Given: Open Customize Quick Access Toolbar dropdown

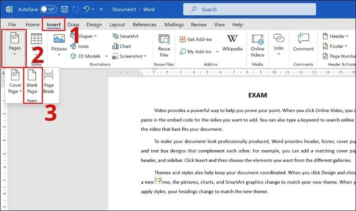Looking at the screenshot, I should 101,9.
